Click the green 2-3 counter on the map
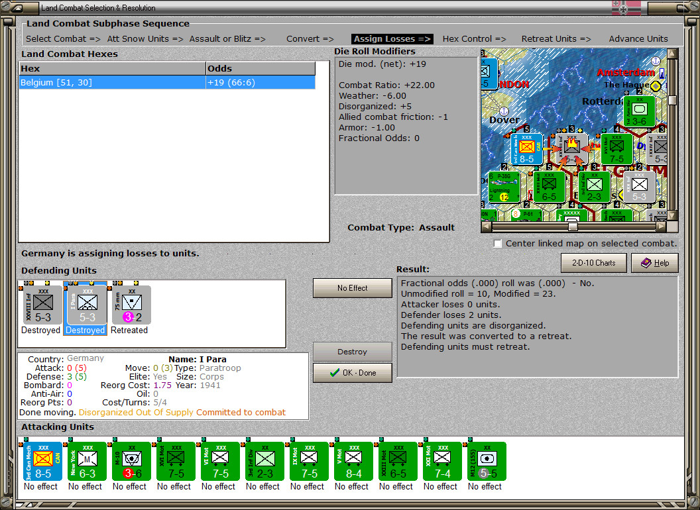This screenshot has width=700, height=510. pyautogui.click(x=594, y=187)
